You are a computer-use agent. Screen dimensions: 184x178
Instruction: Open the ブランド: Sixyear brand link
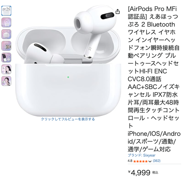(141, 155)
